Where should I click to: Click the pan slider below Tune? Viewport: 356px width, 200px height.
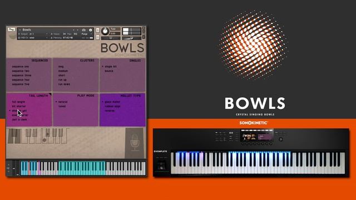[x=111, y=38]
